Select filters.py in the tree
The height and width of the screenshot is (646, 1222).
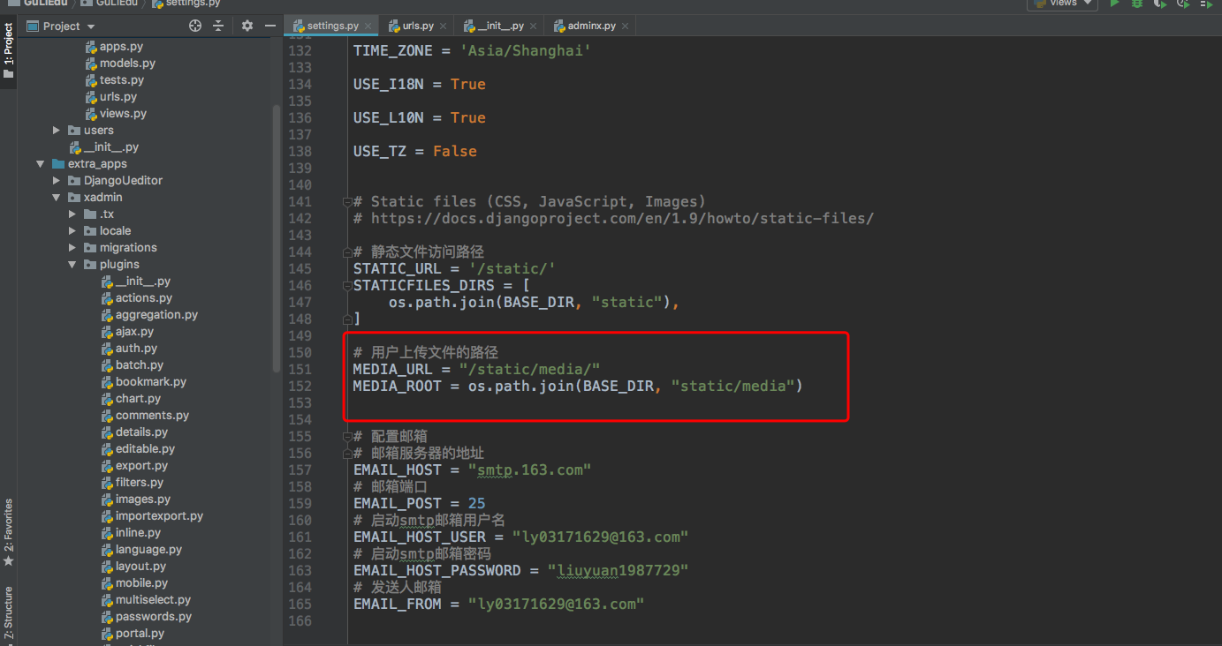pyautogui.click(x=132, y=483)
